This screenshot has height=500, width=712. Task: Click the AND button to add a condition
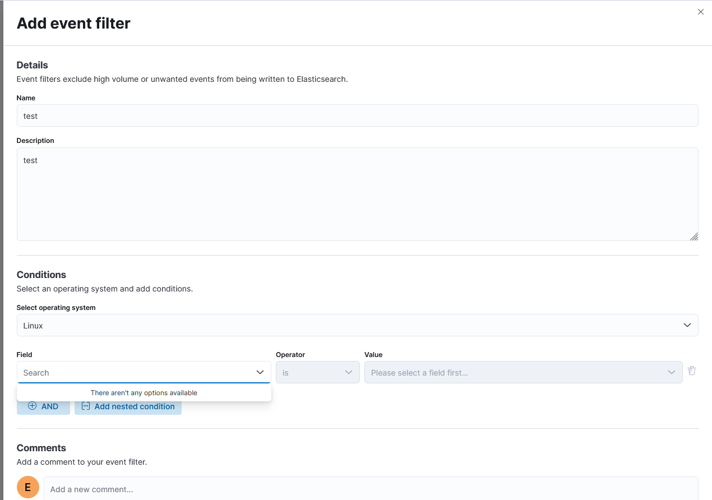43,406
